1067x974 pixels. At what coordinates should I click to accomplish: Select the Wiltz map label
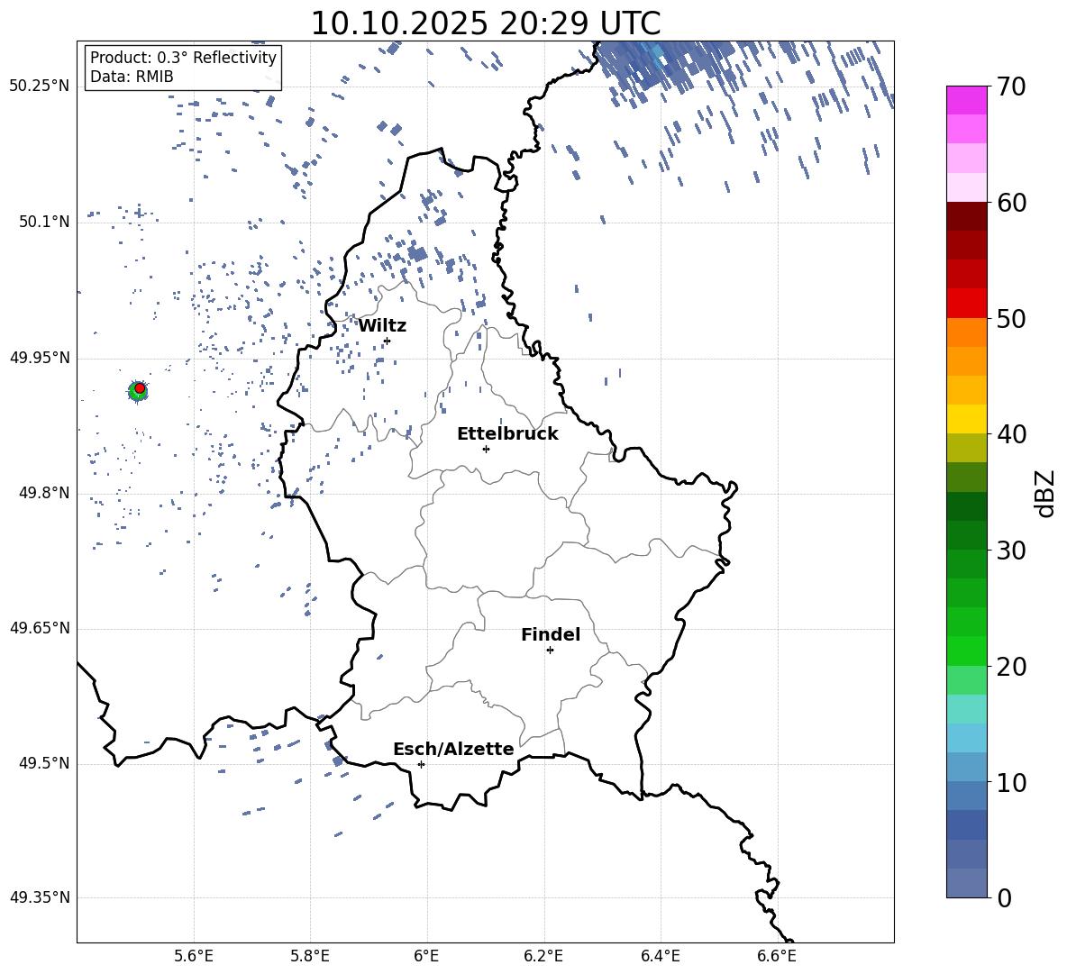tap(382, 326)
